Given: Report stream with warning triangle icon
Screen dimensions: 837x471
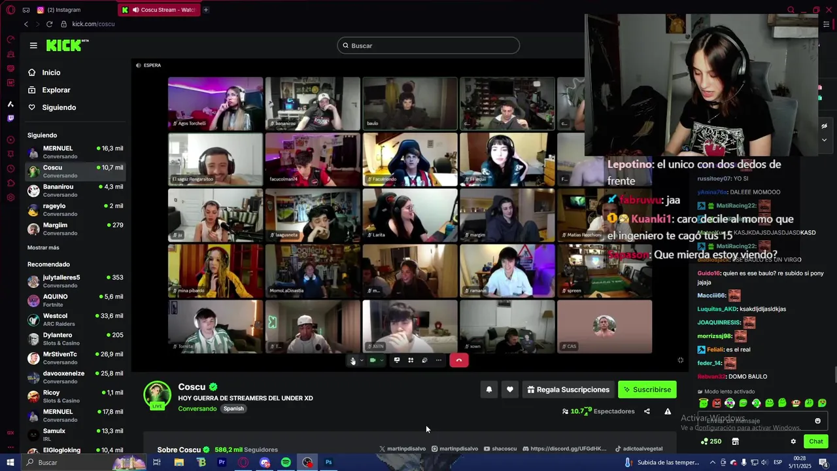Looking at the screenshot, I should click(668, 411).
